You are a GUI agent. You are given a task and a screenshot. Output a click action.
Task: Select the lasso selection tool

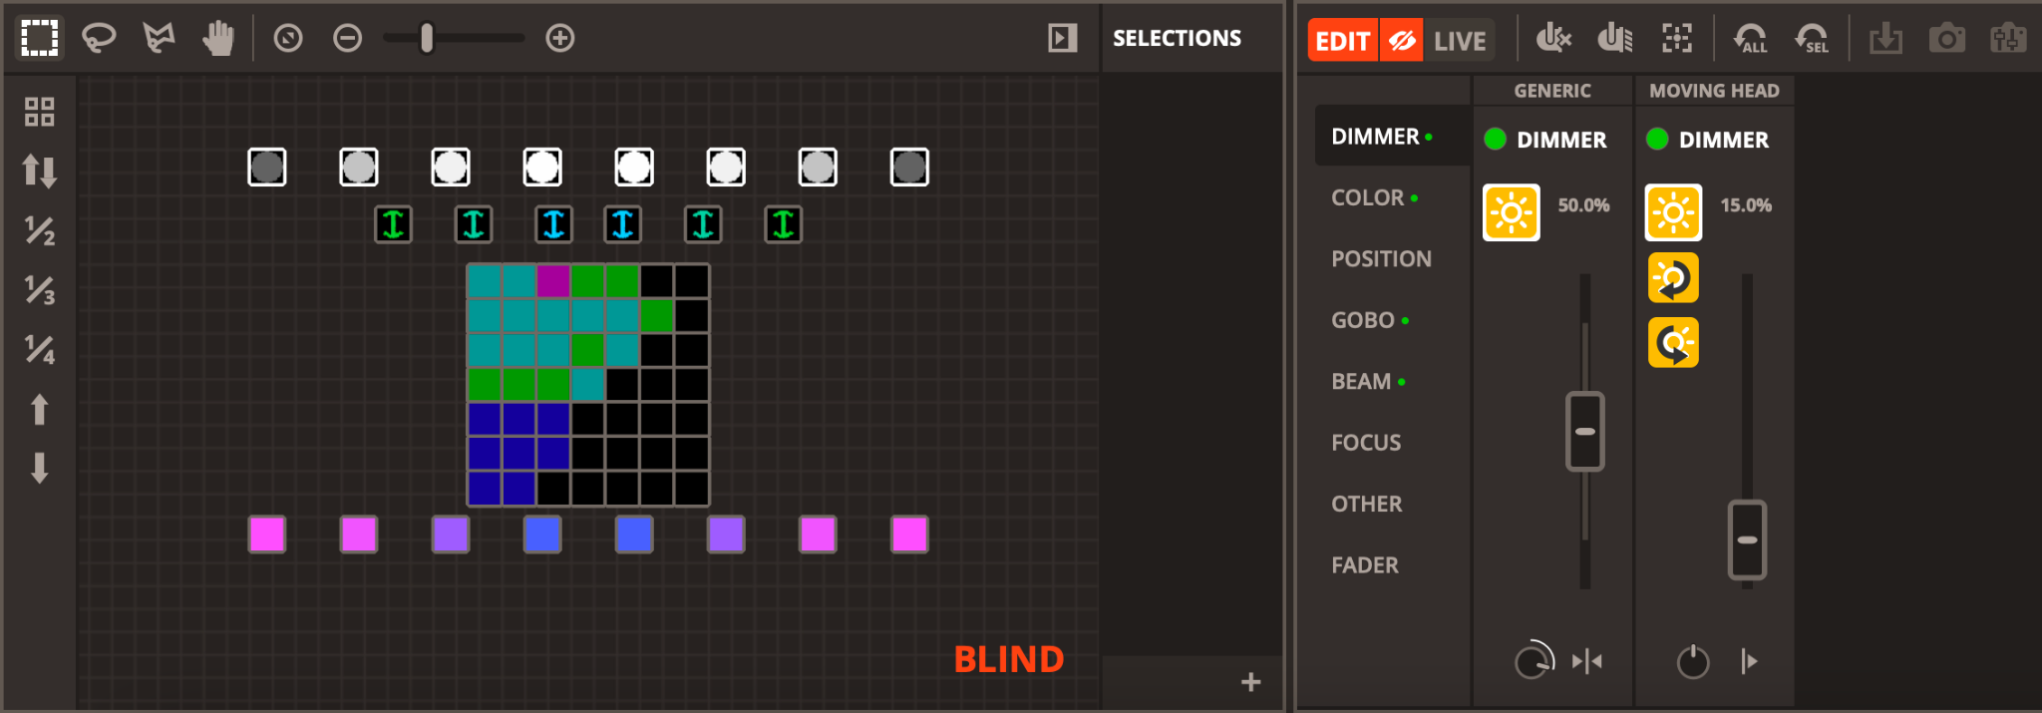pyautogui.click(x=99, y=38)
